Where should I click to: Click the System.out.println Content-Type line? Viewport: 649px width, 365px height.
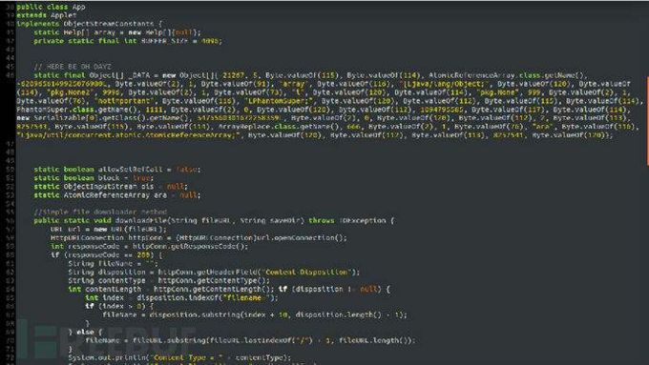click(179, 357)
